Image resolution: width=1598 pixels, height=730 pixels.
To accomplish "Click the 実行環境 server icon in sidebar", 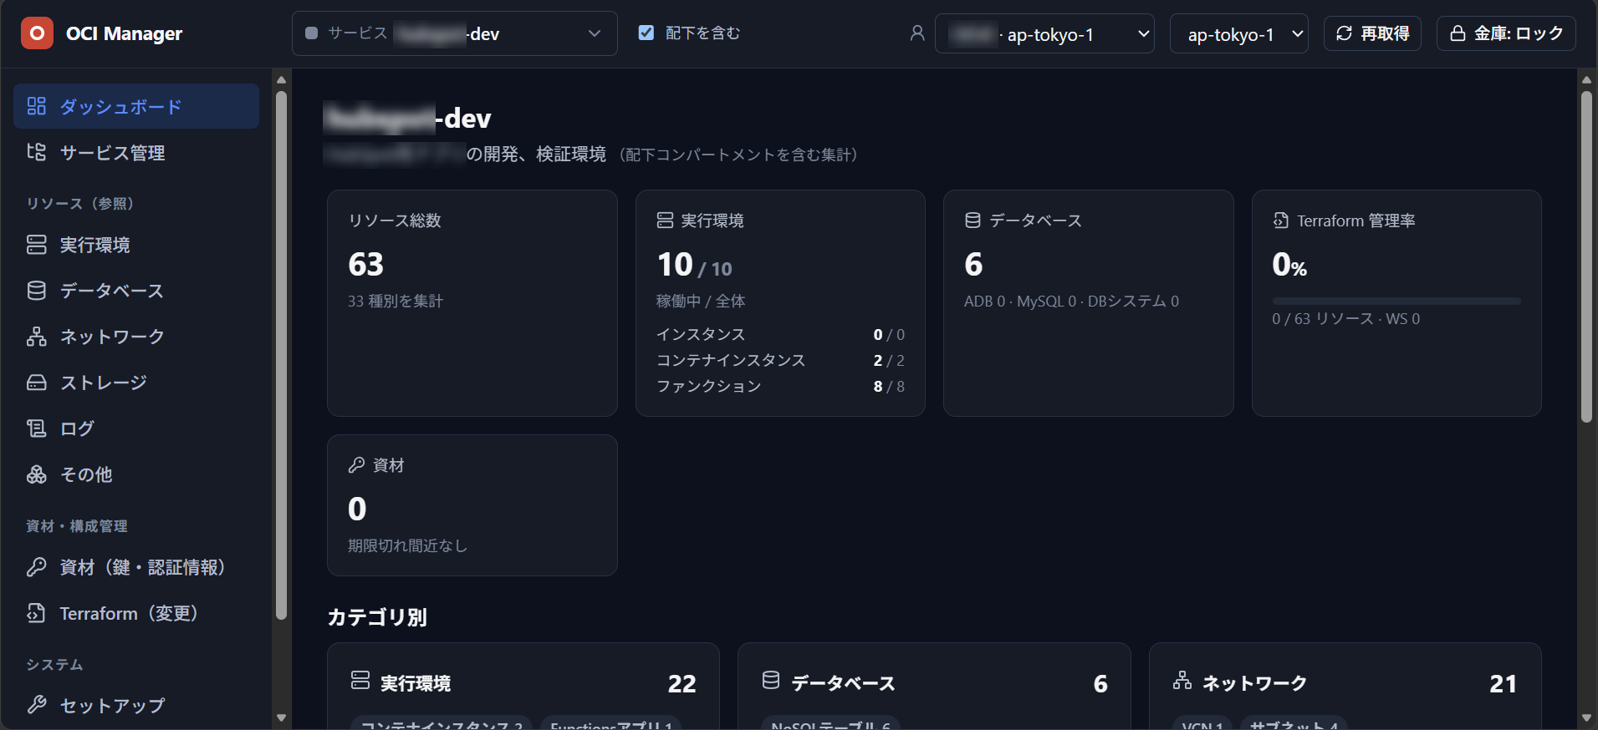I will [x=36, y=245].
